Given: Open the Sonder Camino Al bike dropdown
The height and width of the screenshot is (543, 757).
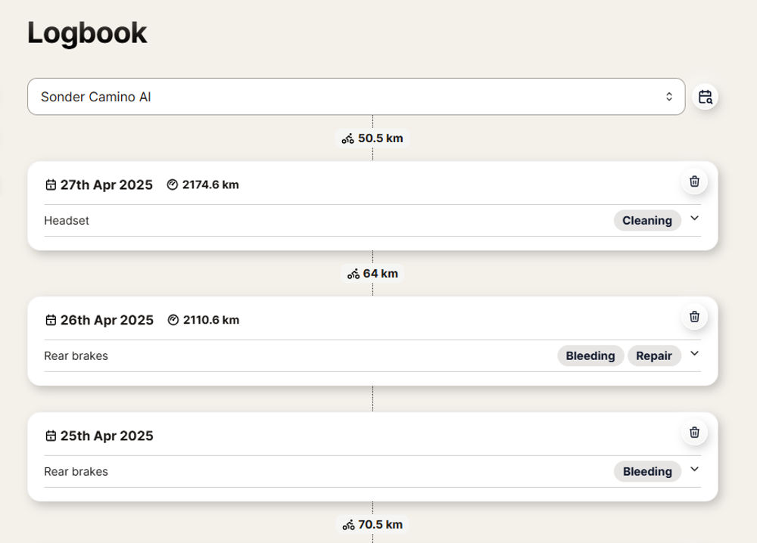Looking at the screenshot, I should tap(357, 97).
